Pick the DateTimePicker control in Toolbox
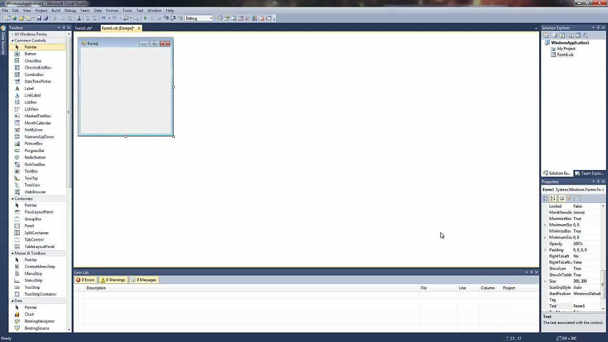The height and width of the screenshot is (342, 608). click(x=38, y=81)
